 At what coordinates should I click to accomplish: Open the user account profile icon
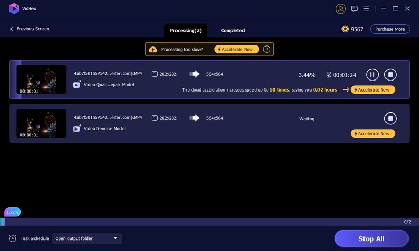pyautogui.click(x=341, y=9)
